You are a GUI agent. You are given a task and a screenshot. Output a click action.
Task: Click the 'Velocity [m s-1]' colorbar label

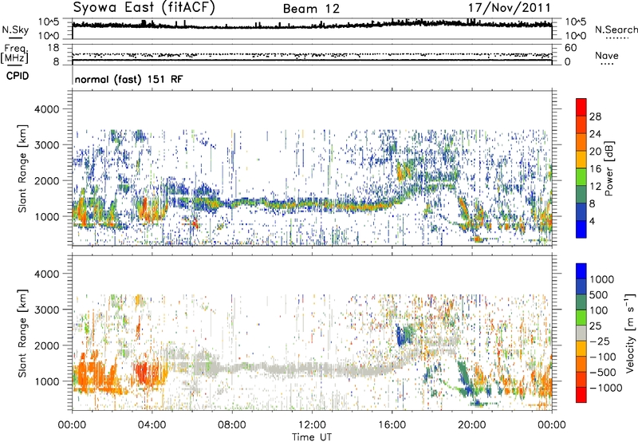point(630,333)
